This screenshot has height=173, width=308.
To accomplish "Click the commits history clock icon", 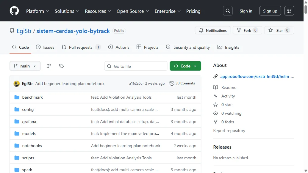I will click(172, 83).
